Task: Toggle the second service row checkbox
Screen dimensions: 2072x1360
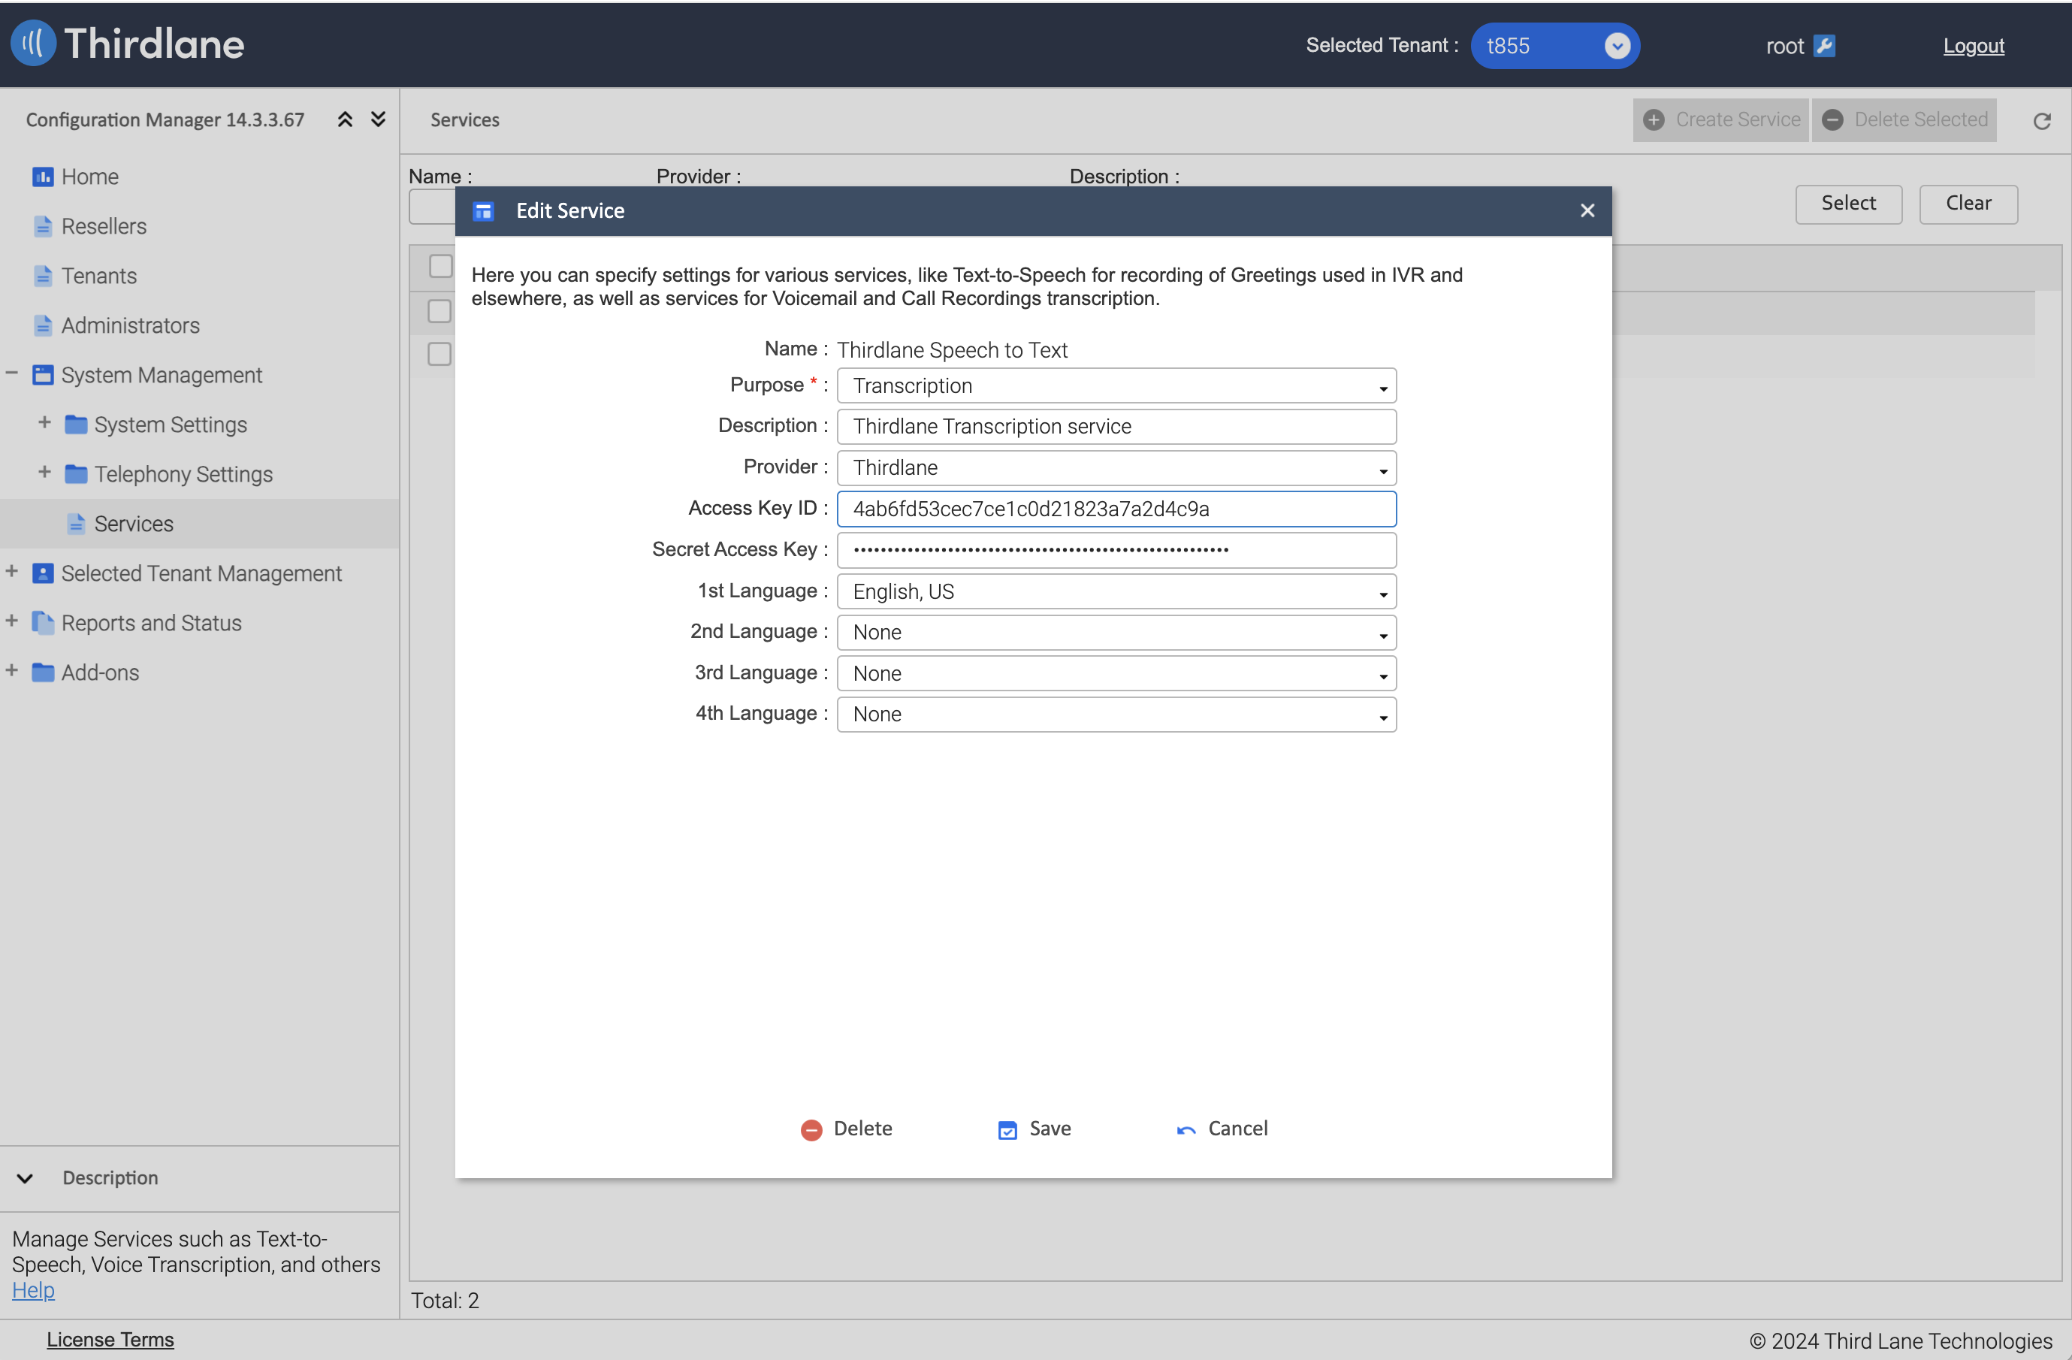Action: pyautogui.click(x=439, y=355)
